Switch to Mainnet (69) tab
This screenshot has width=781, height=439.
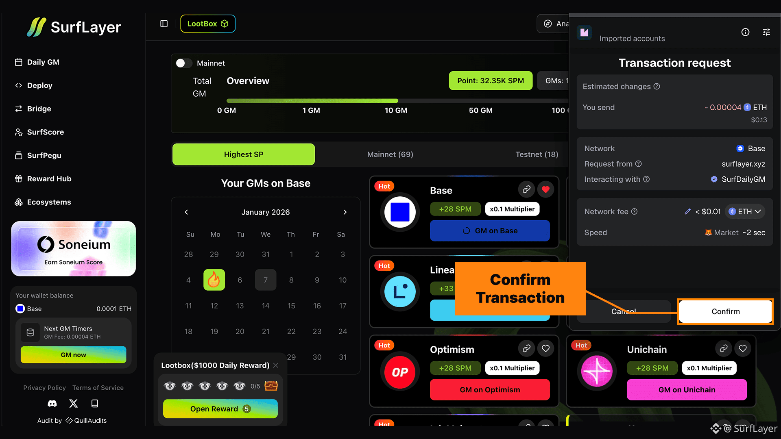pyautogui.click(x=390, y=154)
